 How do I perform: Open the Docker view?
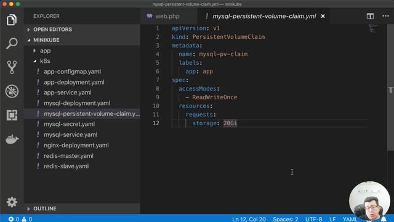pos(12,139)
